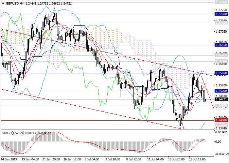
Task: Click the 14 Jun 2019 date label
Action: pyautogui.click(x=8, y=160)
